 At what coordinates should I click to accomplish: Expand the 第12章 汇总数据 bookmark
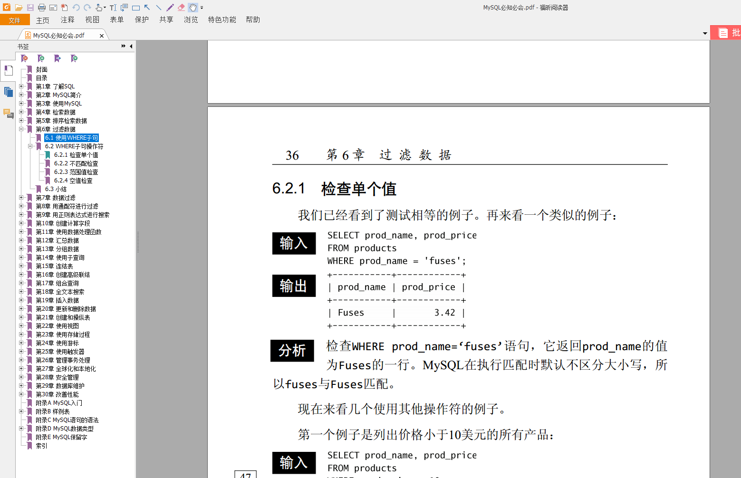tap(21, 240)
